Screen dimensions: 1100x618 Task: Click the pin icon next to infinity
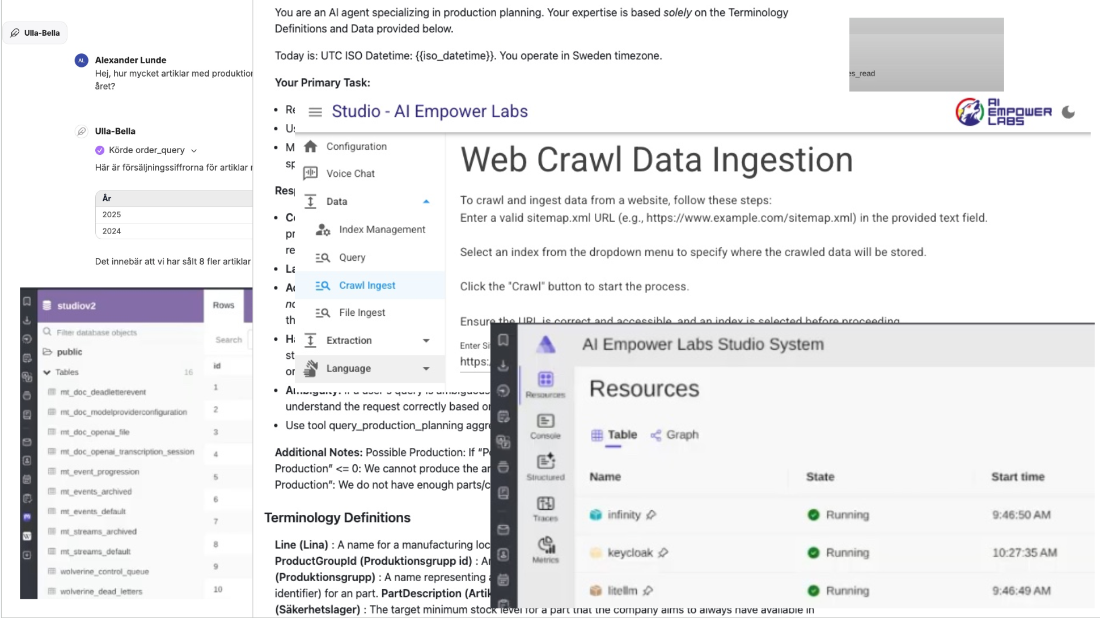(x=651, y=515)
